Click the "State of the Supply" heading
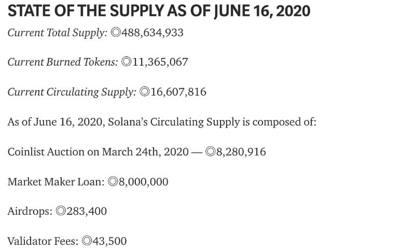The height and width of the screenshot is (251, 415). pos(159,11)
